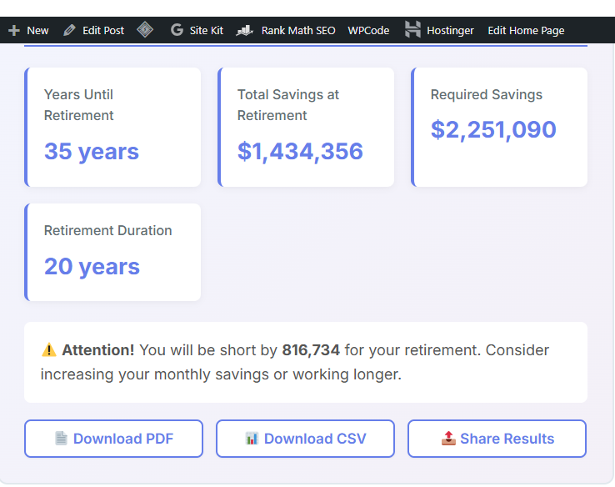615x487 pixels.
Task: Click the bar chart icon on Download CSV
Action: click(252, 439)
